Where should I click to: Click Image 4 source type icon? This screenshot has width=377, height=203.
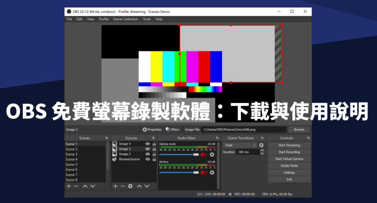[115, 144]
